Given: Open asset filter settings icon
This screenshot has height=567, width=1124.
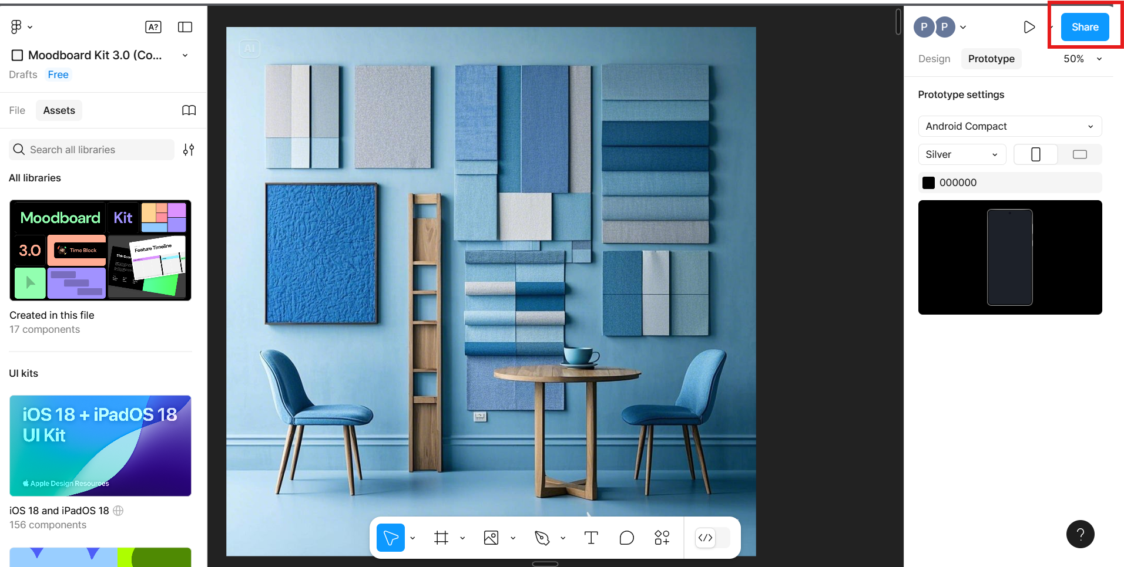Looking at the screenshot, I should (189, 150).
